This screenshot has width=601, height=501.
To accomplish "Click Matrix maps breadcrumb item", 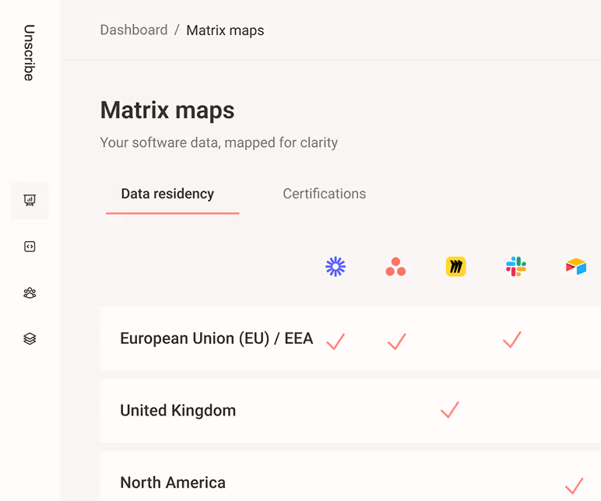I will (225, 30).
